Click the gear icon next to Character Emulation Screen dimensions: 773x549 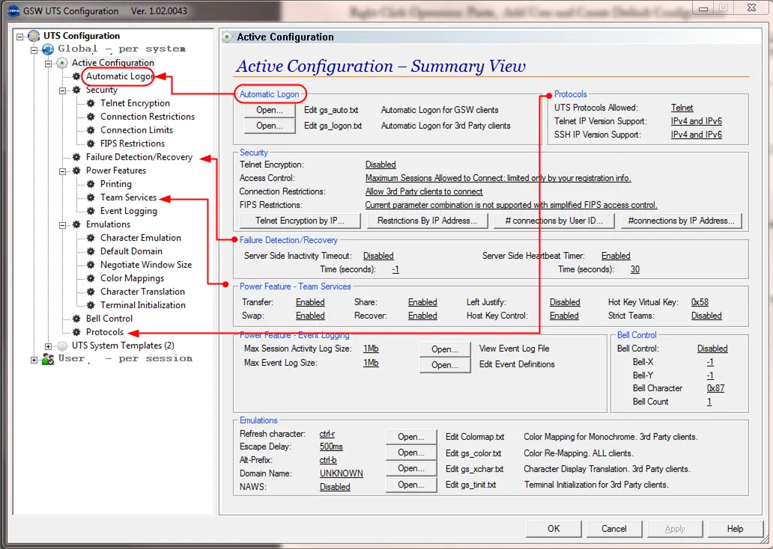(91, 238)
